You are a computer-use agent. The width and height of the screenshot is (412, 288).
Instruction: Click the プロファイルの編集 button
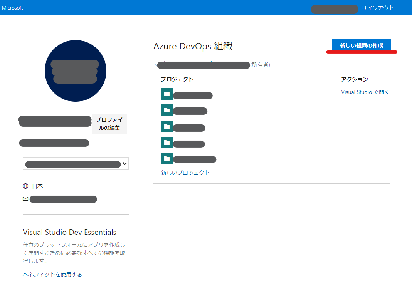(109, 124)
